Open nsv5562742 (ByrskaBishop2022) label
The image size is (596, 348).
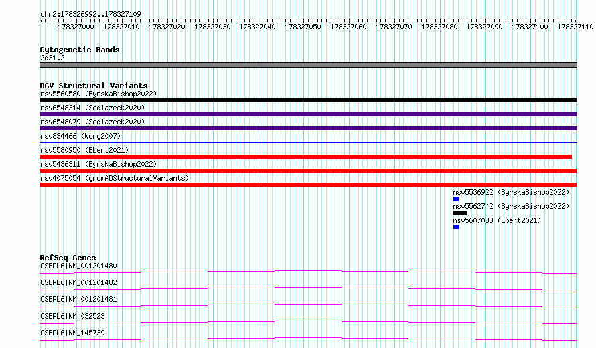coord(511,206)
